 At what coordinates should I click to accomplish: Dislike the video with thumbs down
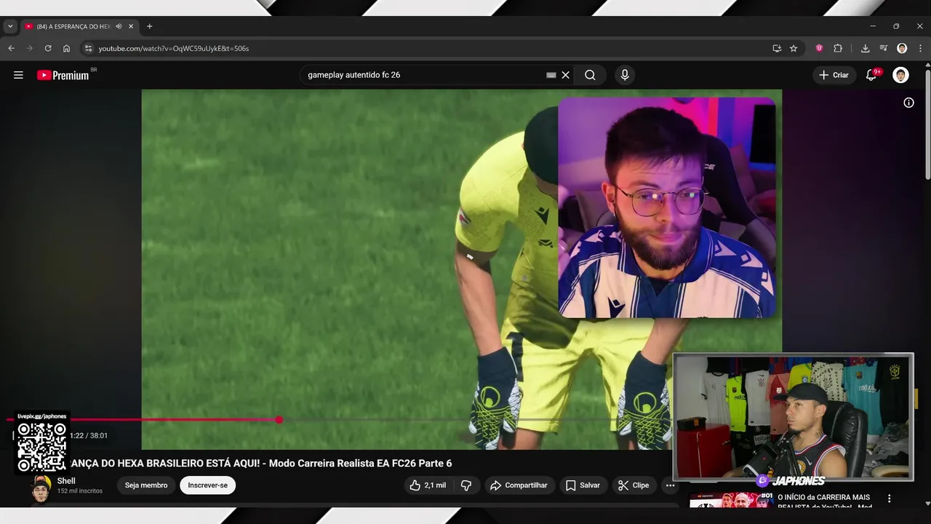coord(466,485)
